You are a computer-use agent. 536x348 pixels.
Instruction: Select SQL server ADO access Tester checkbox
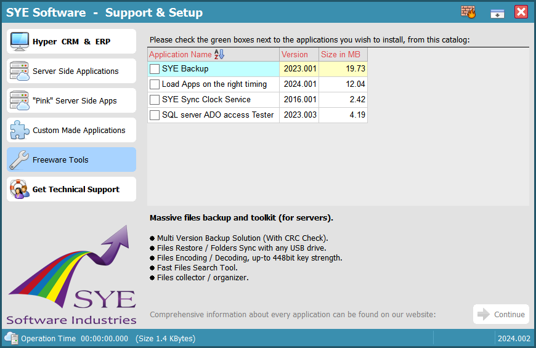coord(155,115)
